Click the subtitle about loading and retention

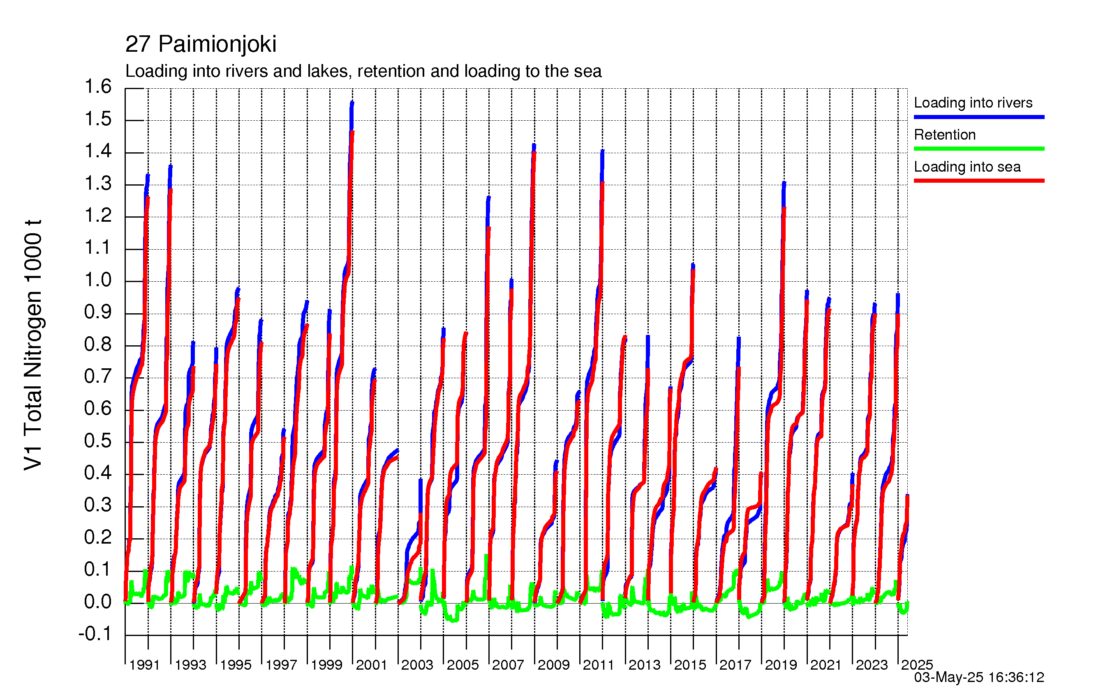(x=363, y=71)
